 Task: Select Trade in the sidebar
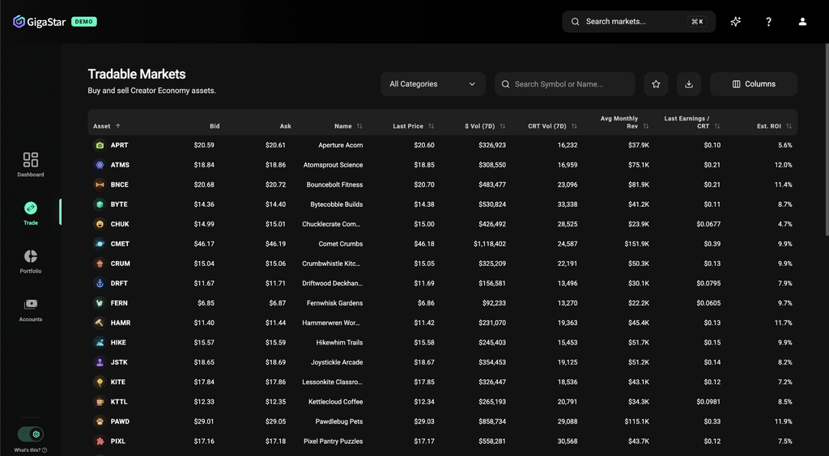click(31, 213)
